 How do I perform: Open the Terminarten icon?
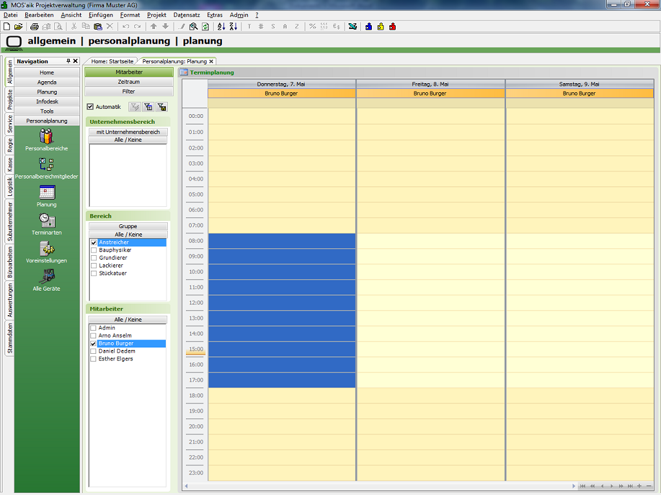46,221
